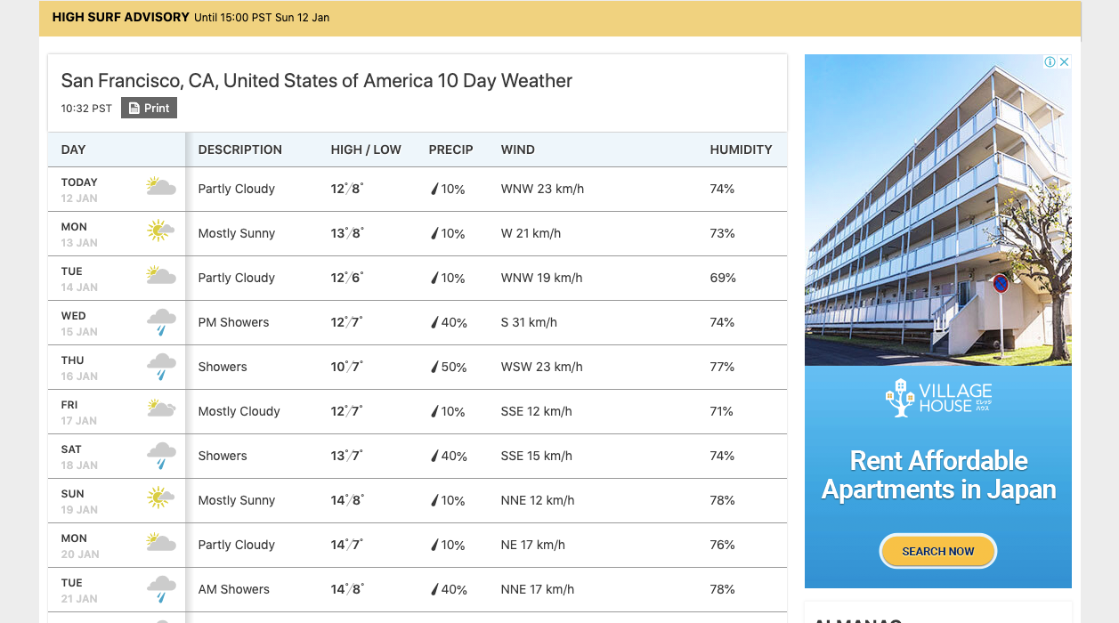Screen dimensions: 1119x623
Task: Click the Print button
Action: [x=149, y=108]
